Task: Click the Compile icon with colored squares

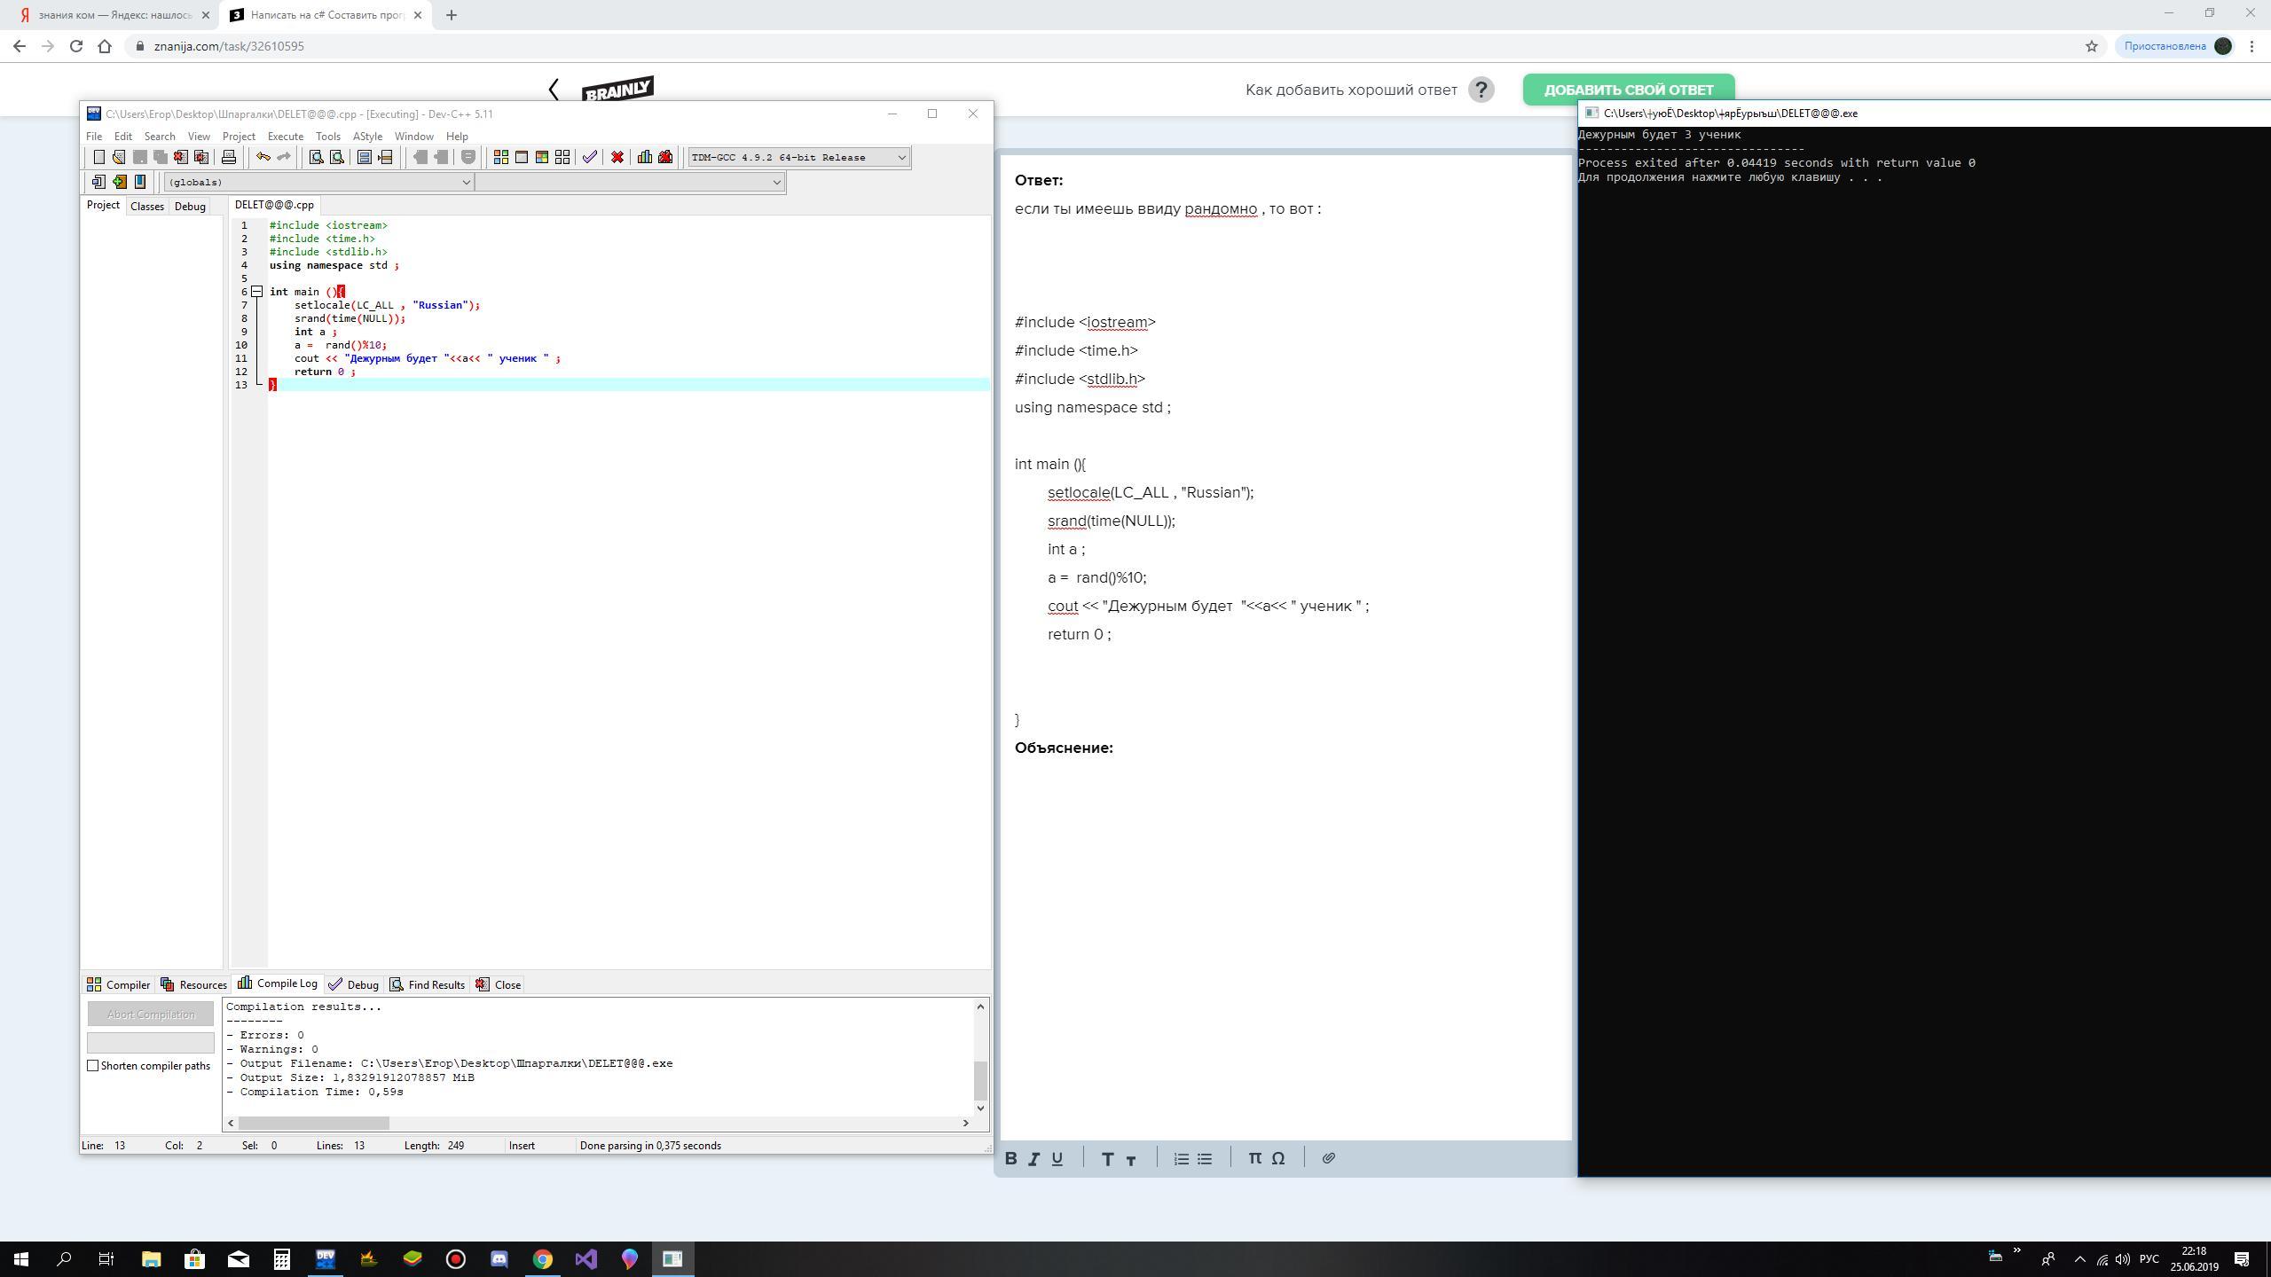Action: [500, 157]
